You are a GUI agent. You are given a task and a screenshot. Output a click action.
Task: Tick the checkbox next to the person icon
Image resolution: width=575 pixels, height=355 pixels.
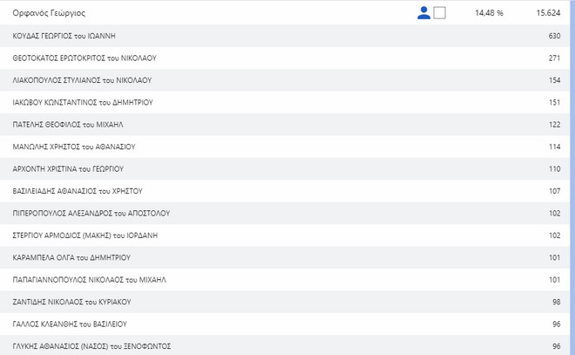tap(439, 13)
